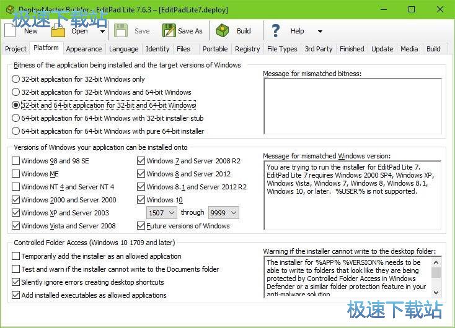Uncheck Windows 10 support checkbox
Screen dimensions: 455x328
tap(141, 200)
